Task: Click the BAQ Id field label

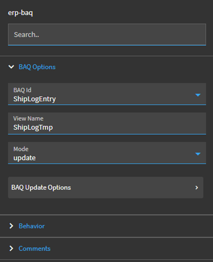Action: pos(22,90)
